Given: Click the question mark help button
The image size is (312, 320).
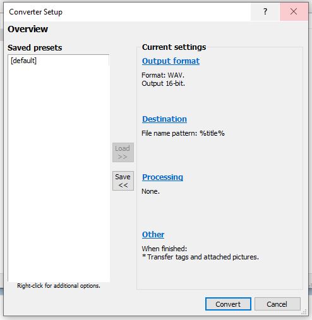Looking at the screenshot, I should point(265,11).
